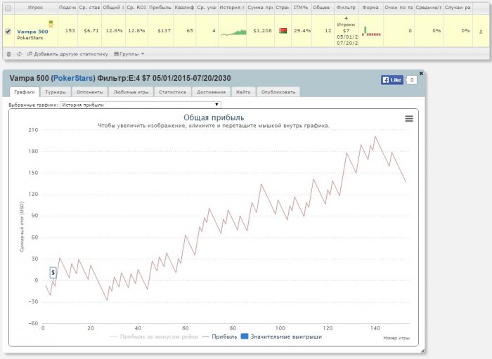
Task: Switch to the Турниры tab
Action: point(56,91)
